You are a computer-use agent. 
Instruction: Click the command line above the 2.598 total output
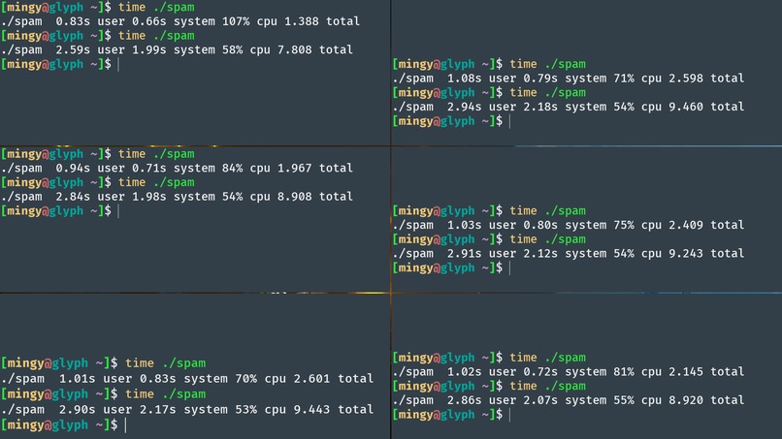(489, 64)
